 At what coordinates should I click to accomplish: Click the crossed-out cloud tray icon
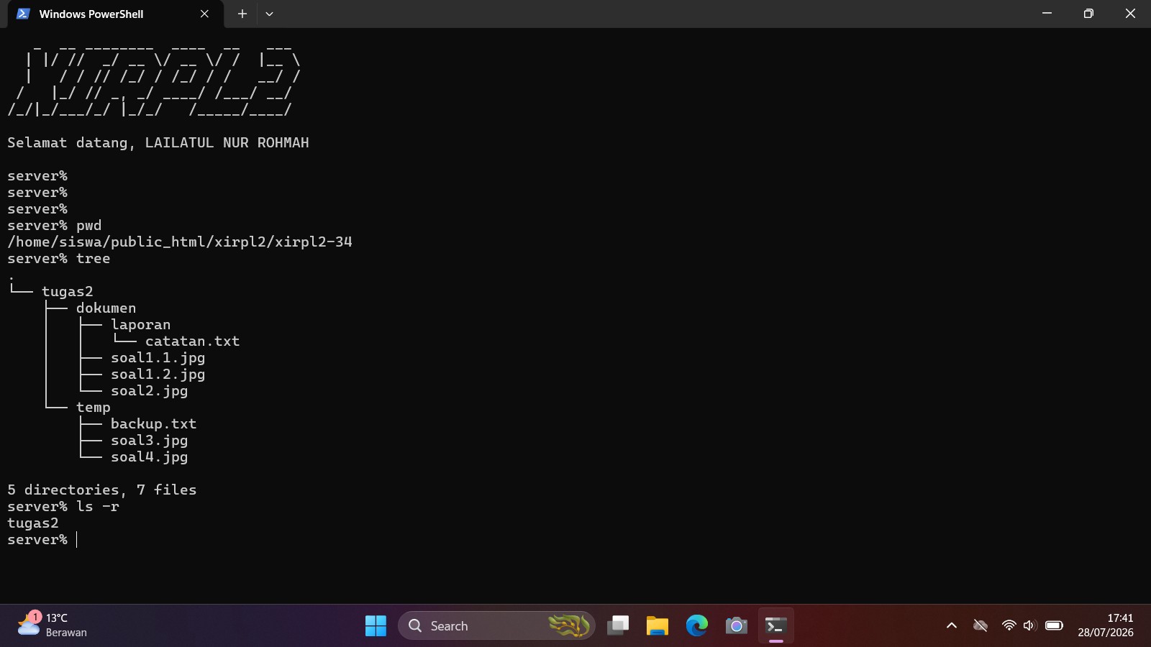[x=980, y=625]
